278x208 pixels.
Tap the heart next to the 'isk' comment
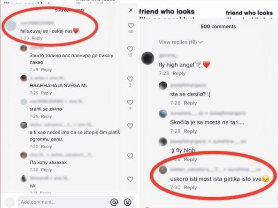130,179
